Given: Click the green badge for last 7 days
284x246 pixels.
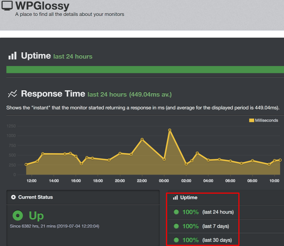Looking at the screenshot, I should click(x=176, y=226).
